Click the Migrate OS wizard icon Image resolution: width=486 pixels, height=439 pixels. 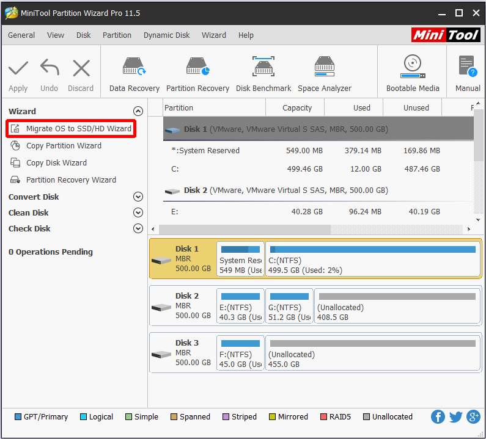[15, 128]
